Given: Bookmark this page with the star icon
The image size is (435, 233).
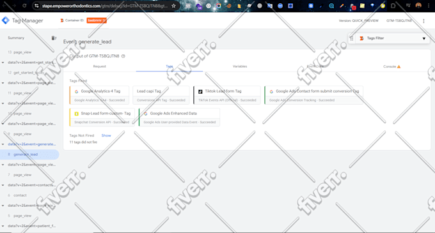Looking at the screenshot, I should (x=173, y=6).
